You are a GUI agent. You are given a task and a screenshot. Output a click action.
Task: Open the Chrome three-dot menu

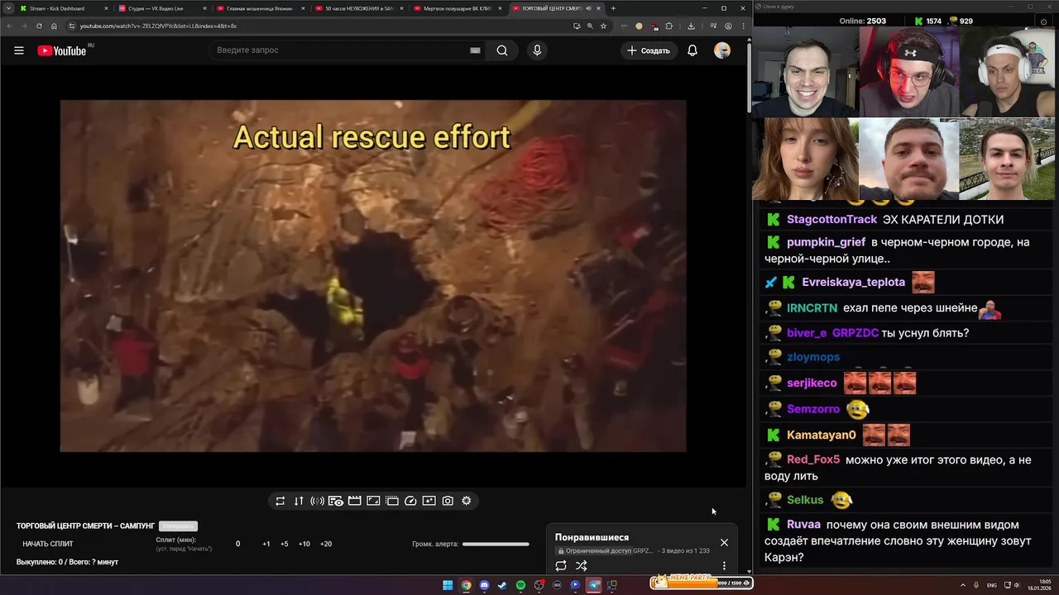pos(743,26)
